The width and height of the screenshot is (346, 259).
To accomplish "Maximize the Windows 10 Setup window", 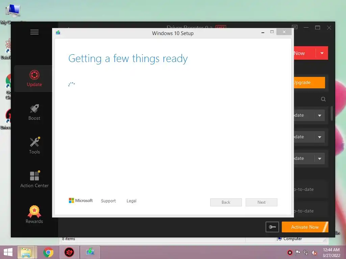I will [272, 32].
